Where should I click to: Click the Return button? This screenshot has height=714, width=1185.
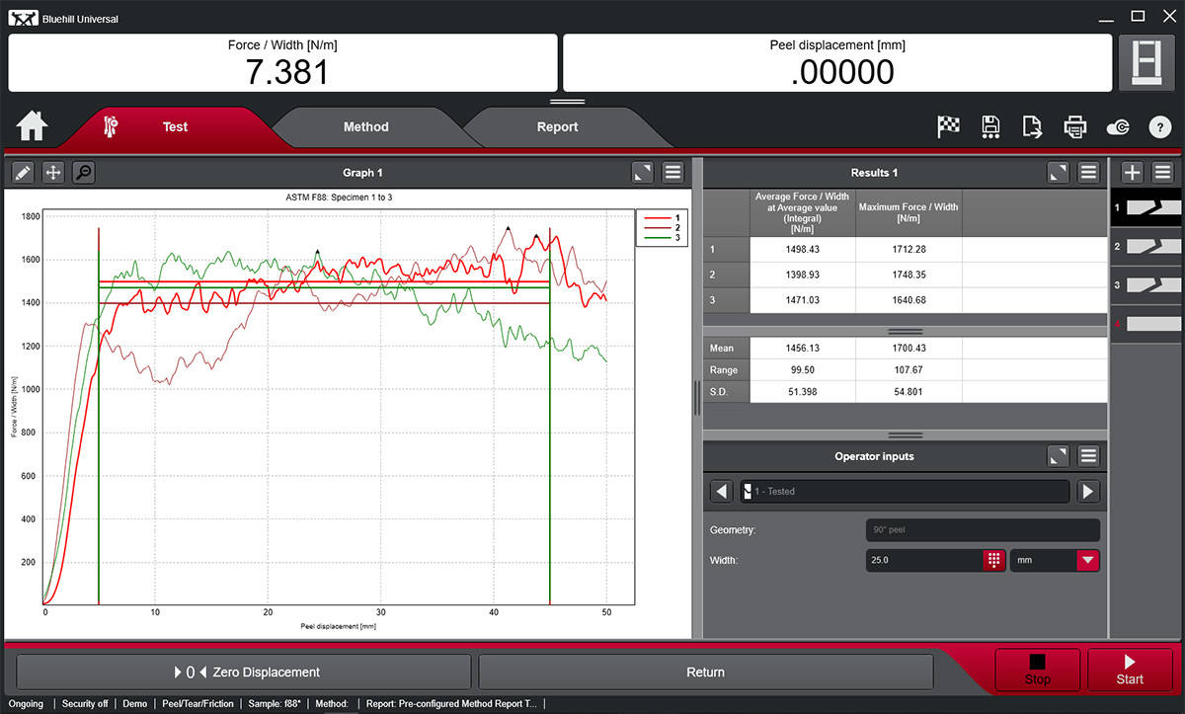tap(705, 673)
